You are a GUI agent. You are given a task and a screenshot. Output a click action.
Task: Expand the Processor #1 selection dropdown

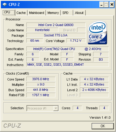coord(42,108)
